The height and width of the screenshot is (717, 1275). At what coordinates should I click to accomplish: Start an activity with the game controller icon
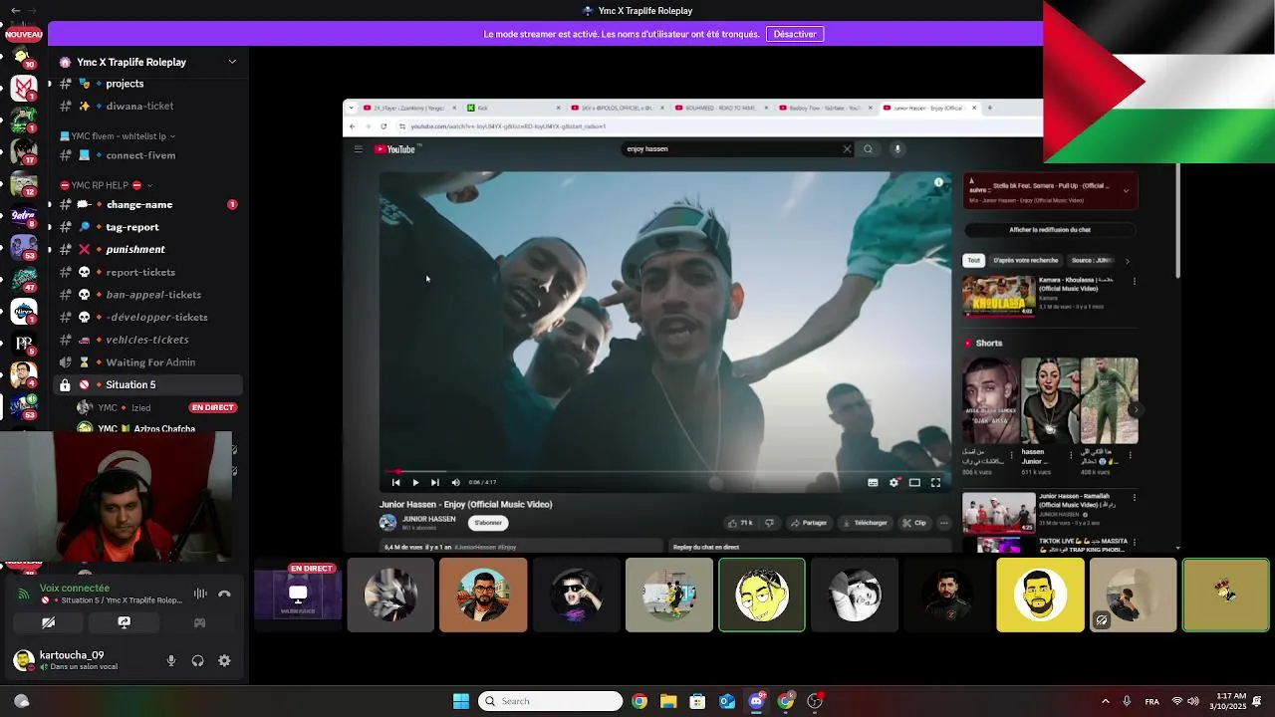pyautogui.click(x=199, y=622)
